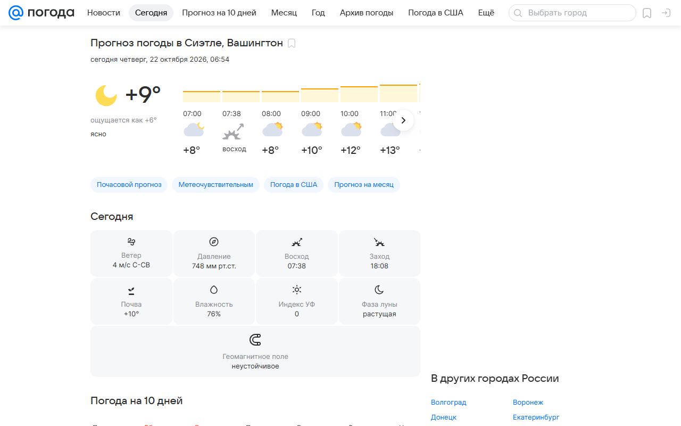Image resolution: width=681 pixels, height=426 pixels.
Task: Click the search magnifier icon
Action: click(518, 13)
